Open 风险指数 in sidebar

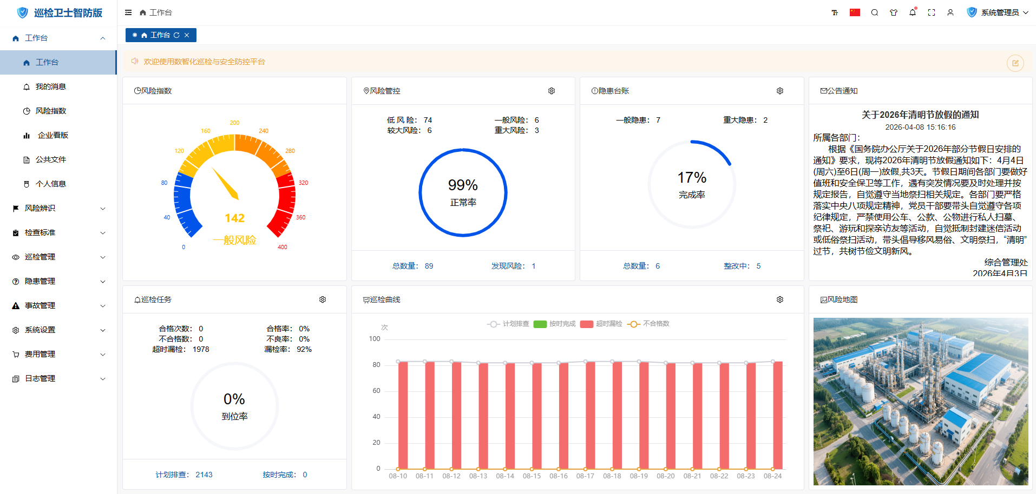point(58,111)
